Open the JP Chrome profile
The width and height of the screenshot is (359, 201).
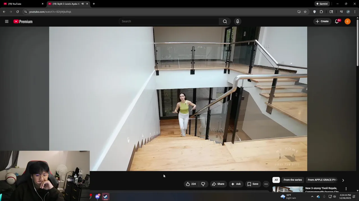click(x=348, y=12)
